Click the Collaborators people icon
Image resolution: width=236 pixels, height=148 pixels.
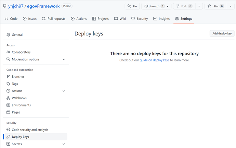click(x=8, y=52)
